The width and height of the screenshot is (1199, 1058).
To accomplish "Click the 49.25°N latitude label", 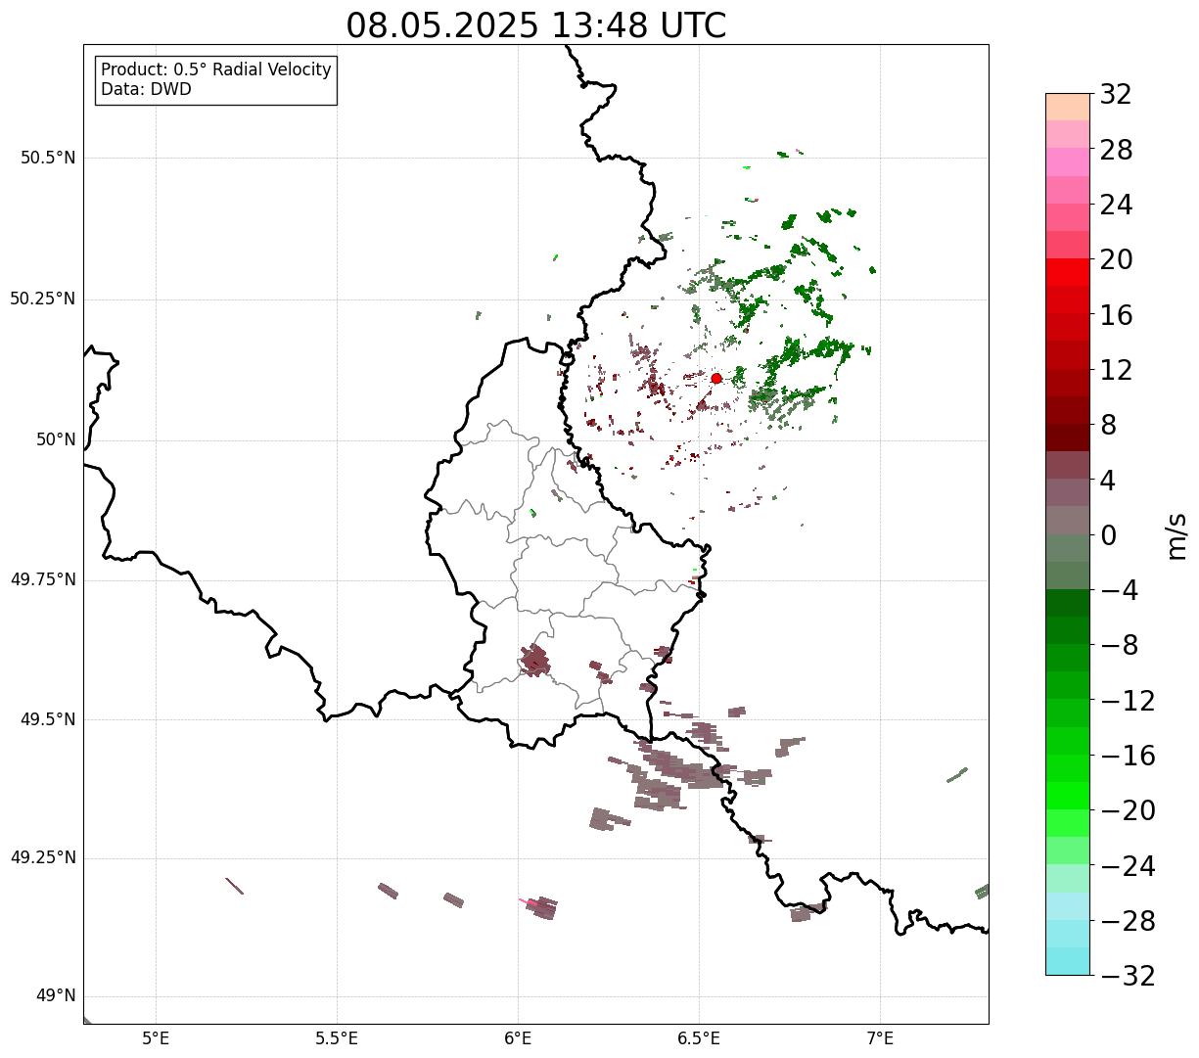I will click(x=43, y=858).
